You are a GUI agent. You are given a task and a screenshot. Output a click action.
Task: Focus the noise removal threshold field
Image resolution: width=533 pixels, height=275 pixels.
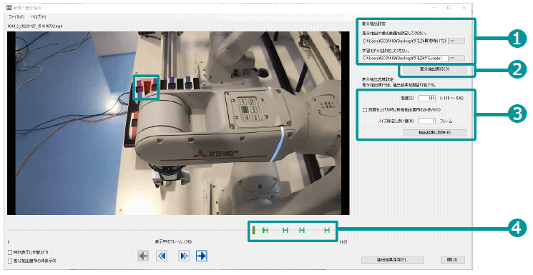[427, 121]
